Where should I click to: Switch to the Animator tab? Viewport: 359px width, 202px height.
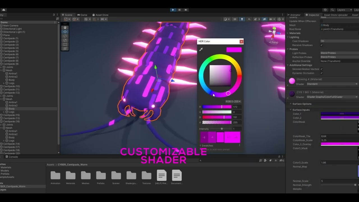(x=294, y=15)
